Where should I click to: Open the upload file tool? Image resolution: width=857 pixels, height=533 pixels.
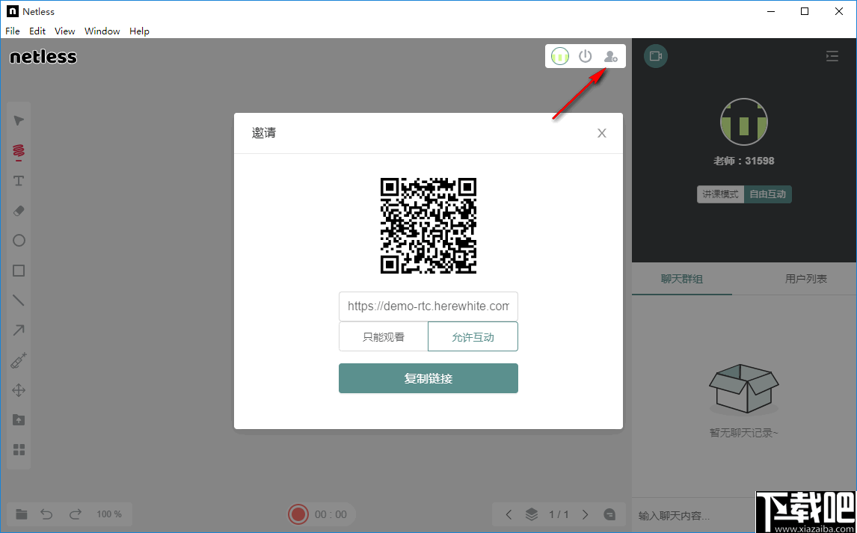(19, 419)
